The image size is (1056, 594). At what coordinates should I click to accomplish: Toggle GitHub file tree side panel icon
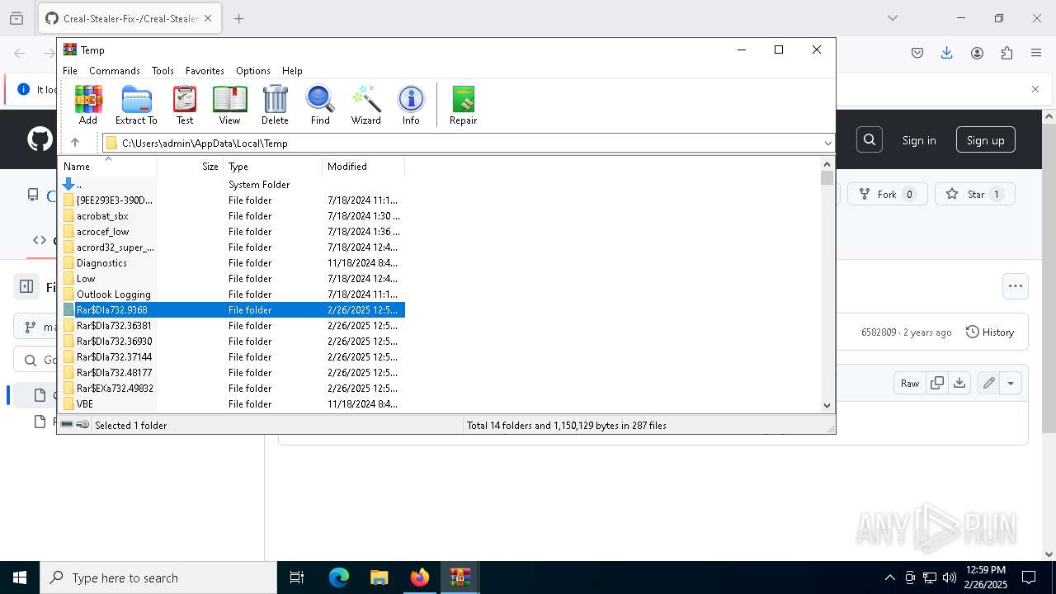pos(26,287)
